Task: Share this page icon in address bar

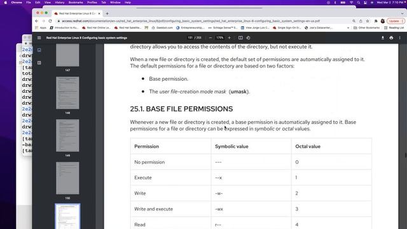Action: (361, 21)
